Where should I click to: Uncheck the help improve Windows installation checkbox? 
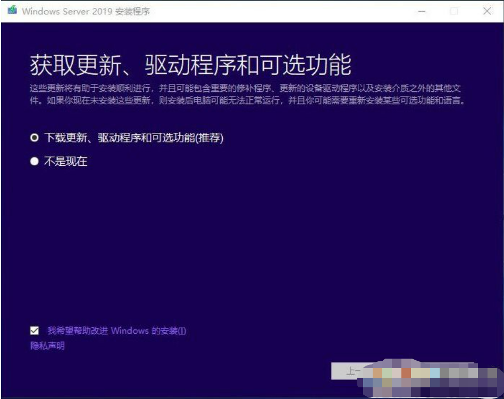pyautogui.click(x=35, y=330)
